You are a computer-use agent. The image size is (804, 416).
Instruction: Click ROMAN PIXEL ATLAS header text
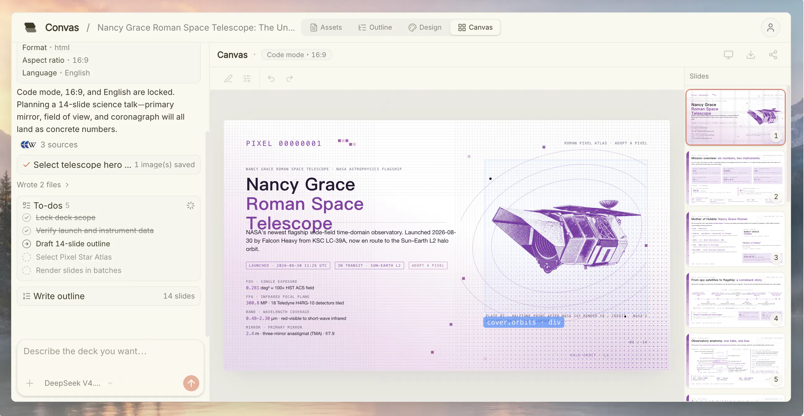pyautogui.click(x=606, y=143)
